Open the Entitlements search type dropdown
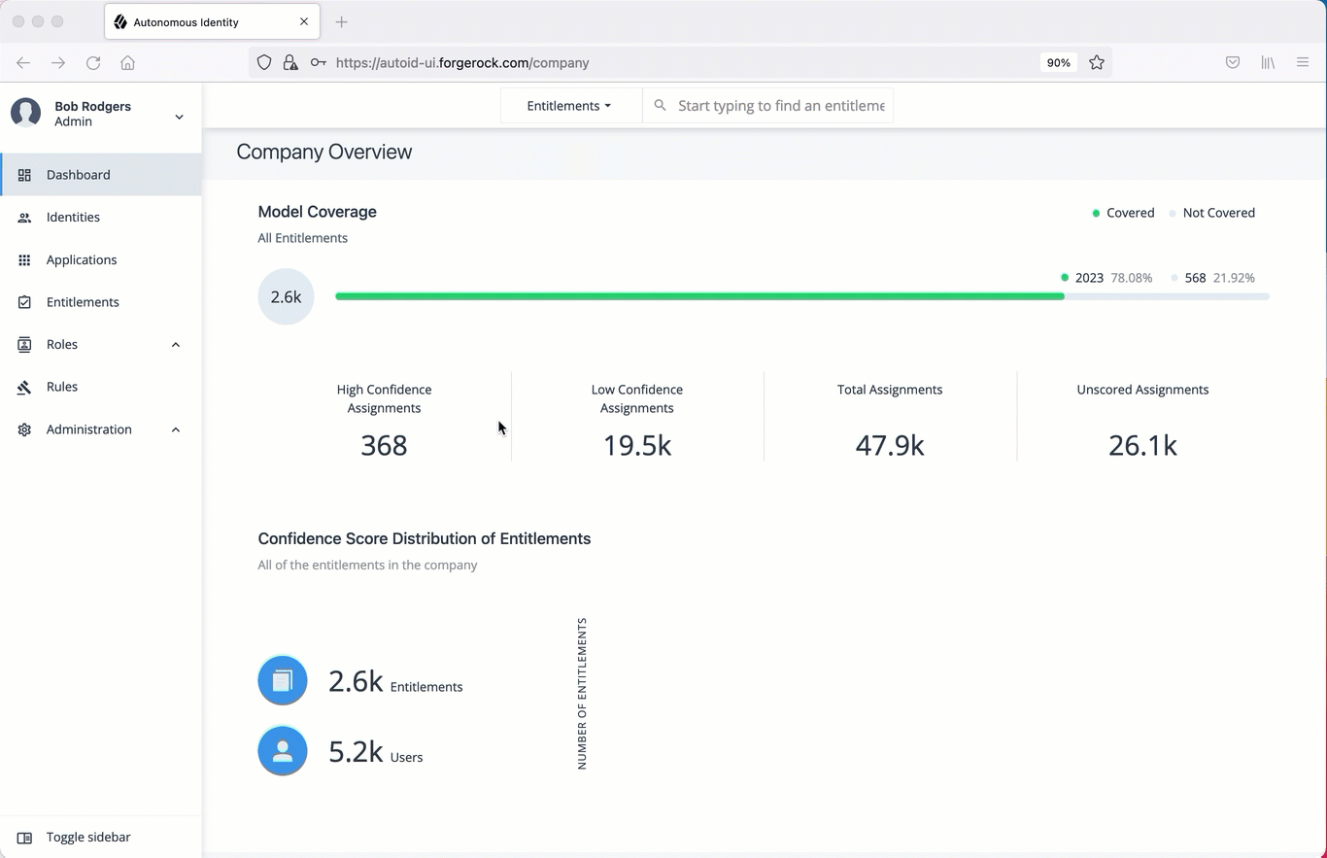 [569, 106]
